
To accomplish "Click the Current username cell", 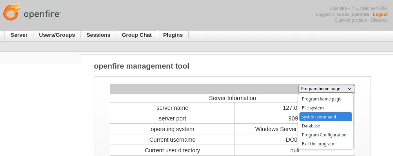I will 172,140.
